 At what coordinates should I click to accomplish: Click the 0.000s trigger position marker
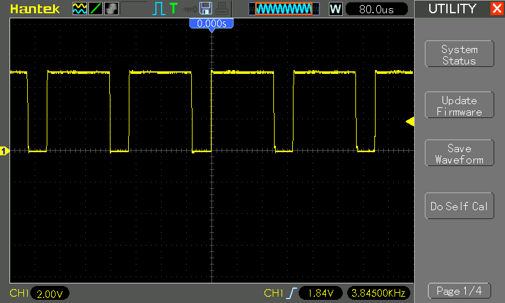(211, 25)
